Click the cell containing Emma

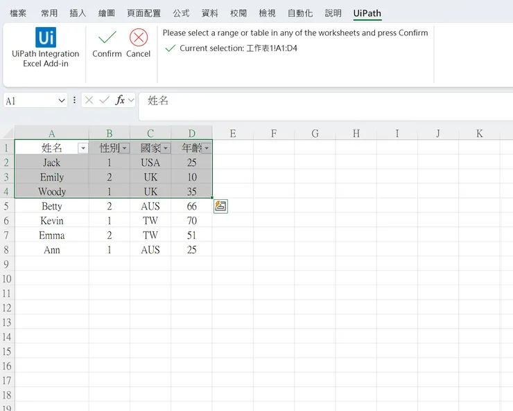coord(52,235)
